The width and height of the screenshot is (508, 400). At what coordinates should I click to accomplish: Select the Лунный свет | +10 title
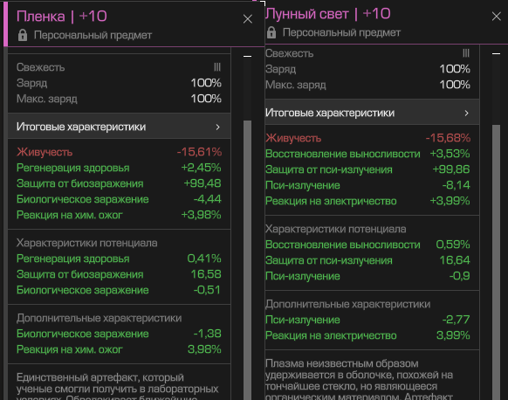pyautogui.click(x=328, y=14)
